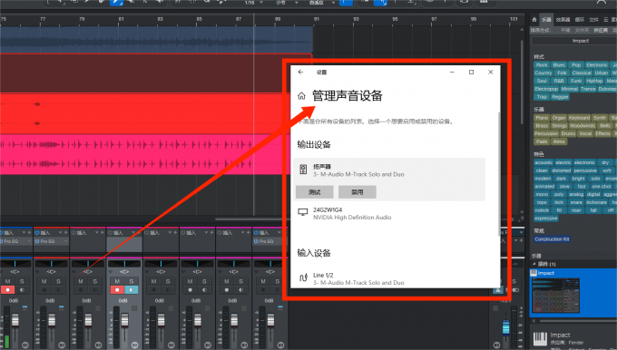Image resolution: width=617 pixels, height=350 pixels.
Task: Toggle inserts power on the second channel
Action: tap(37, 233)
